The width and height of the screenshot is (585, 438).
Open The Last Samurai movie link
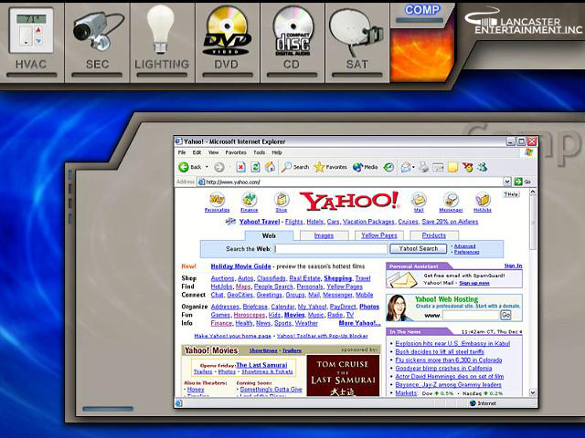click(x=262, y=365)
